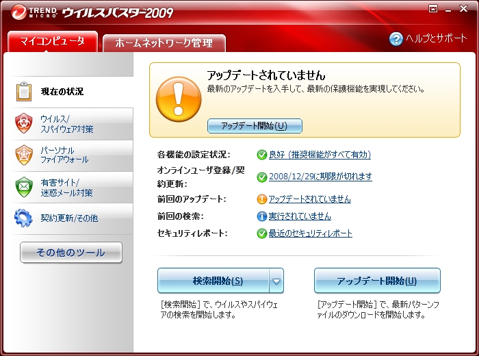The height and width of the screenshot is (356, 479).
Task: Click the blue gear icon for 契約更新
Action: (23, 218)
